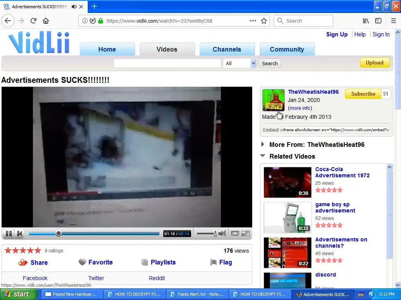Expand More From: TheWheatisHeat96 section
Screen dimensions: 401x300
coord(263,145)
